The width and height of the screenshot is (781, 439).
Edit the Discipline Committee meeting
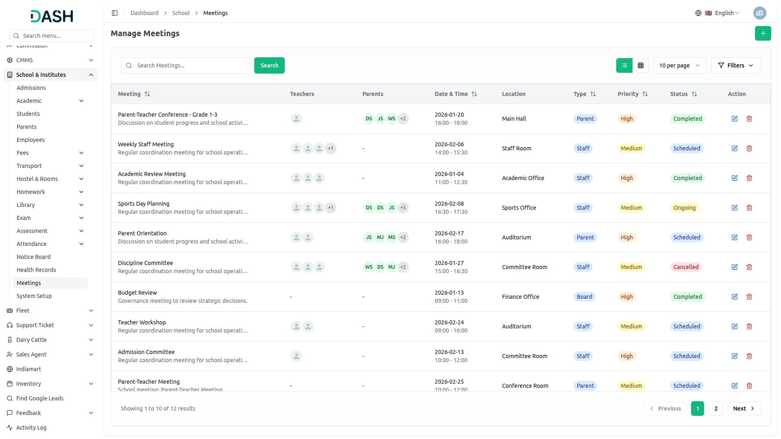pos(735,267)
